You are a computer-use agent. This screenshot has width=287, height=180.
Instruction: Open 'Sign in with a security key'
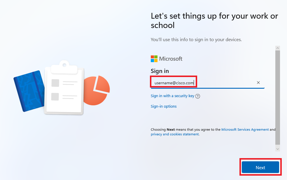click(172, 96)
